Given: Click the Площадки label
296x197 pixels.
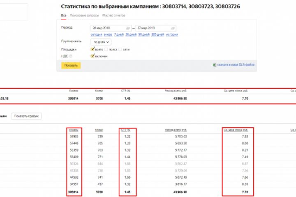Looking at the screenshot, I should tap(69, 49).
